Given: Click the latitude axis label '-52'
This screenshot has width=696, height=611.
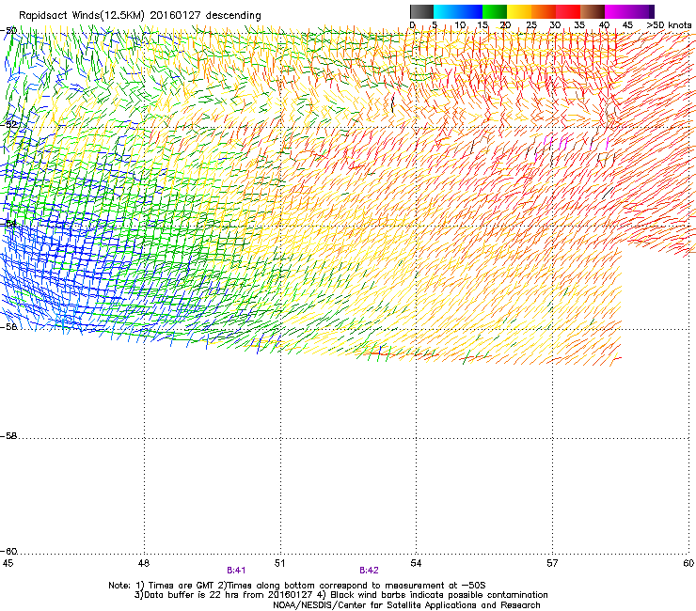Looking at the screenshot, I should (8, 124).
